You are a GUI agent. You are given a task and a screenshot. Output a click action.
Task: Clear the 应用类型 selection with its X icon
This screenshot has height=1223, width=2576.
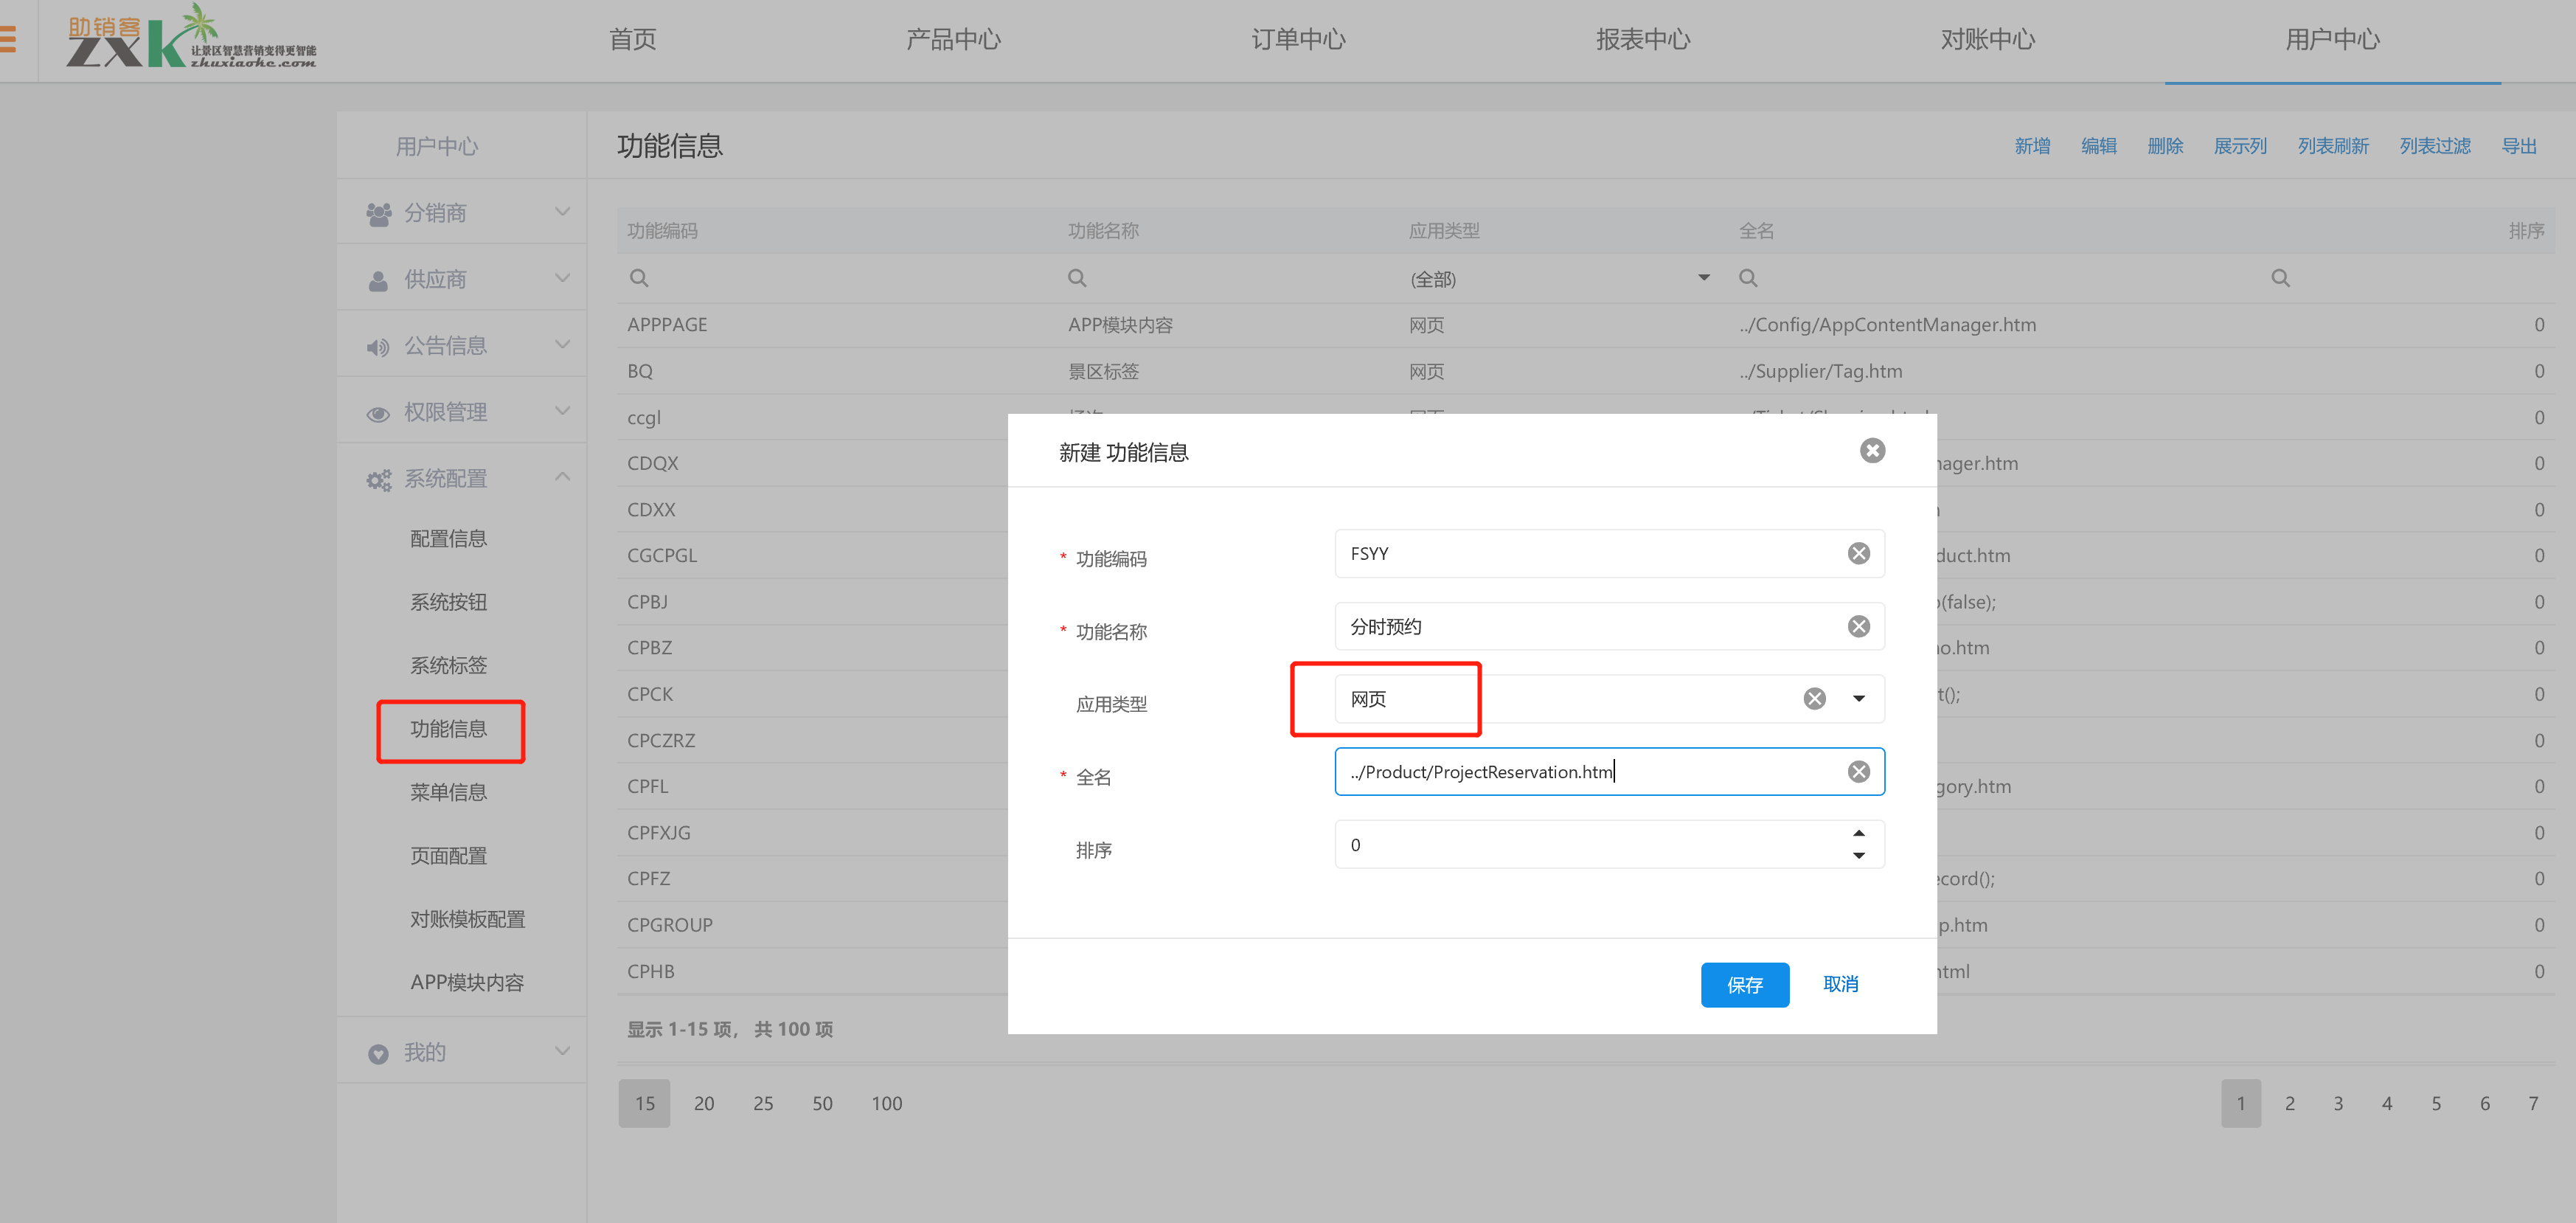click(x=1814, y=698)
